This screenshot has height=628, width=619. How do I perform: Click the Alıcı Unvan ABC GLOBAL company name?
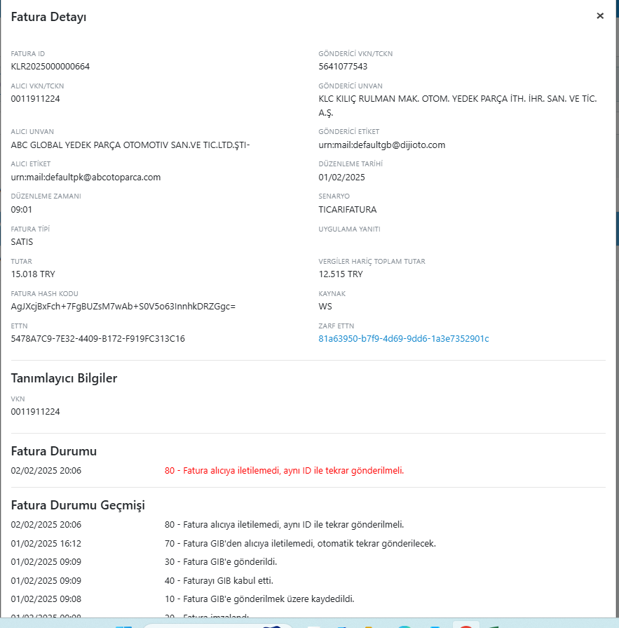[130, 145]
